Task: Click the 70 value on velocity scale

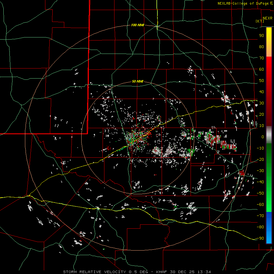Action: click(262, 58)
